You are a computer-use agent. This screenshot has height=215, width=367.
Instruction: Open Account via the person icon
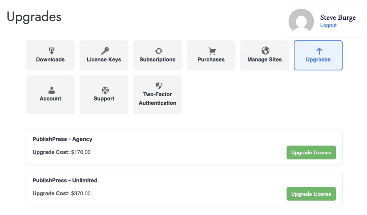coord(51,90)
